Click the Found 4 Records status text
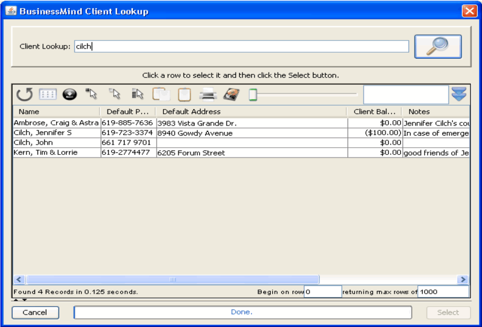482x327 pixels. [x=76, y=292]
